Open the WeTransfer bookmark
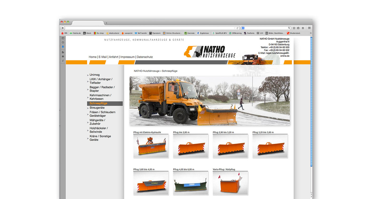369x199 pixels. (142, 33)
